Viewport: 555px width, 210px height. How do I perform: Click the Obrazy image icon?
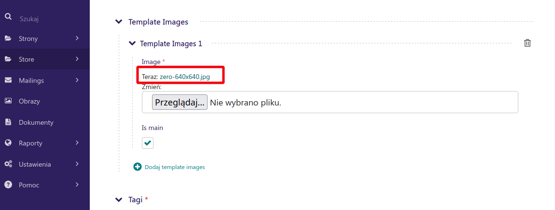click(8, 101)
